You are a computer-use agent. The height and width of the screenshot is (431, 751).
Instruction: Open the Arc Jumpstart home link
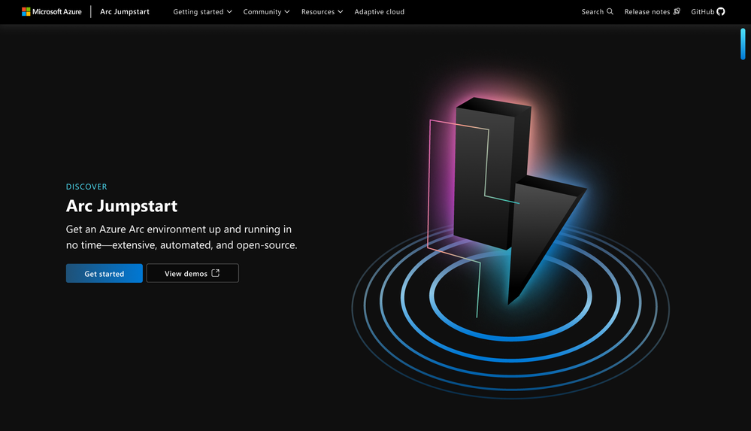[x=125, y=11]
